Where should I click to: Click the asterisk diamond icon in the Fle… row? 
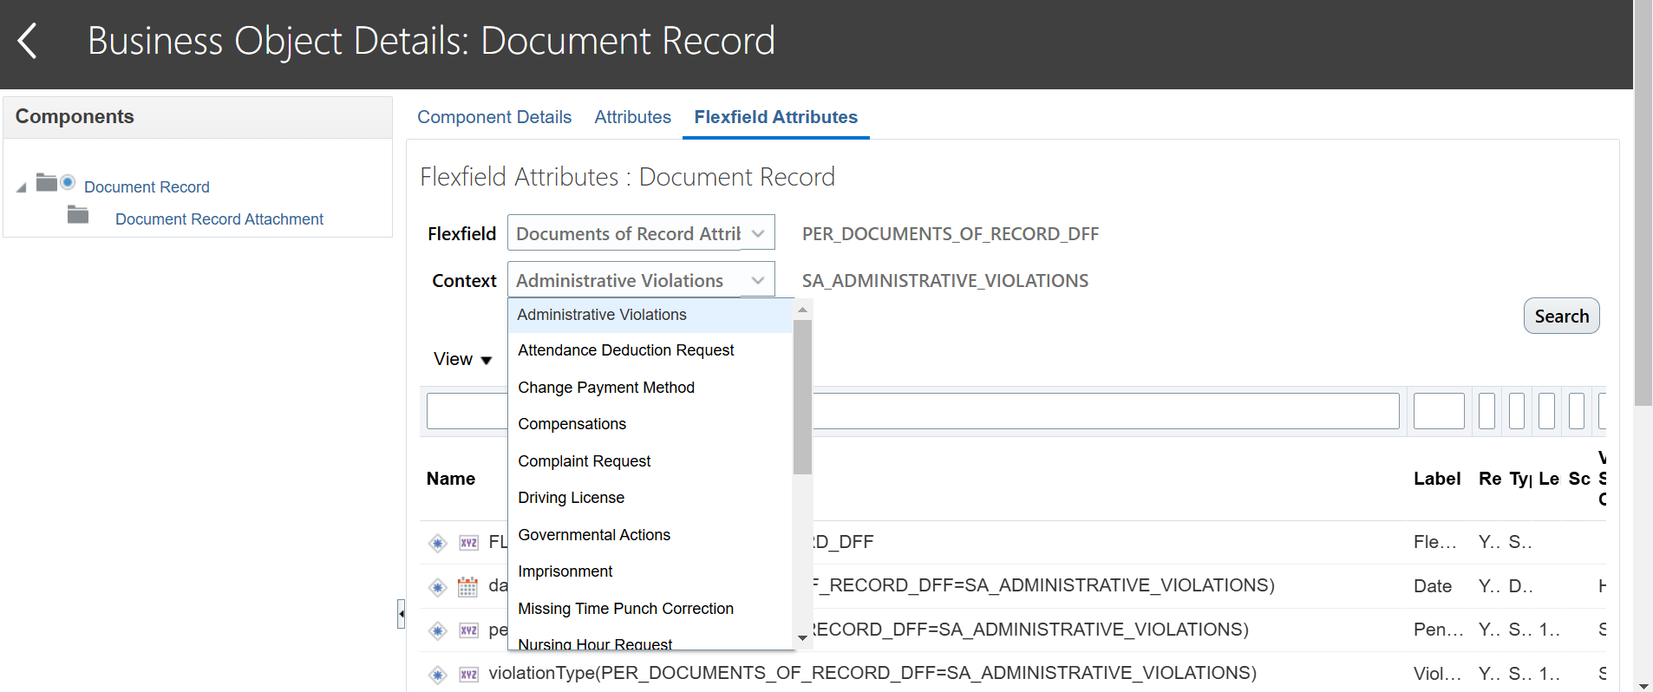click(438, 543)
